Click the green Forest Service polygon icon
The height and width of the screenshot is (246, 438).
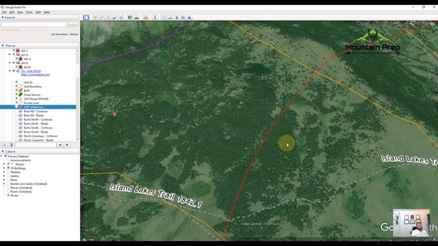pyautogui.click(x=21, y=94)
